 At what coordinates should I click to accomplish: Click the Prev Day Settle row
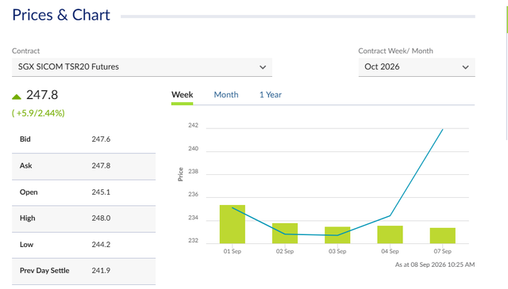[x=83, y=271]
